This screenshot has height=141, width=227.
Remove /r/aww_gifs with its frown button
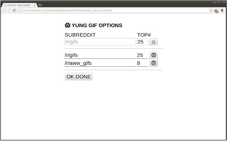[x=154, y=63]
